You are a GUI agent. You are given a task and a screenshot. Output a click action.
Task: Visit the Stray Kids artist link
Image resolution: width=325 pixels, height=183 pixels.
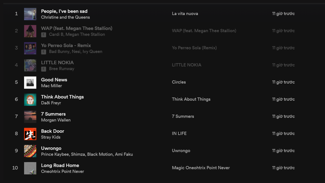(51, 137)
